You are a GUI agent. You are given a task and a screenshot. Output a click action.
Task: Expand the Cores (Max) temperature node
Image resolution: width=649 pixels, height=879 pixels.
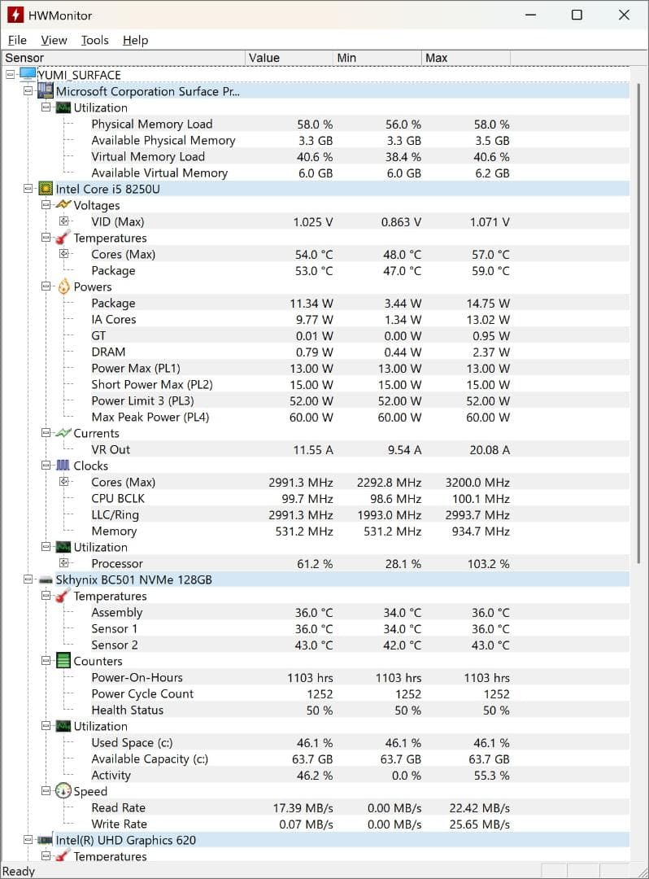(x=65, y=254)
